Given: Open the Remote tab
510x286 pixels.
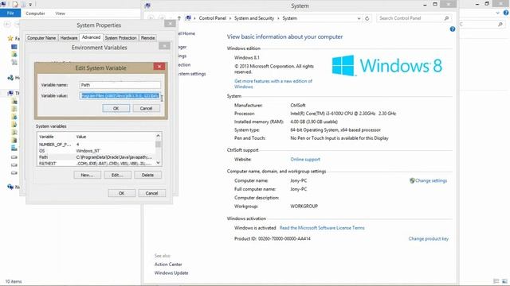Looking at the screenshot, I should coord(147,38).
